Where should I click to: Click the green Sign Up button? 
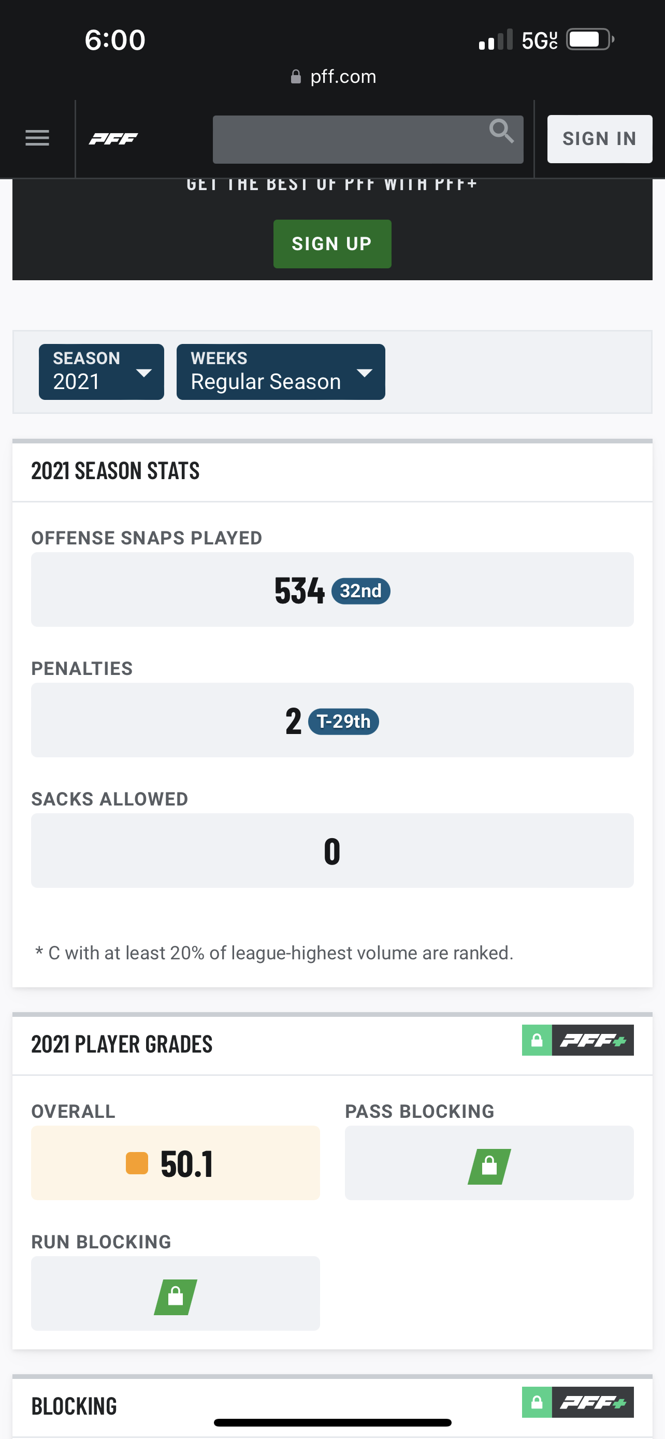[332, 243]
